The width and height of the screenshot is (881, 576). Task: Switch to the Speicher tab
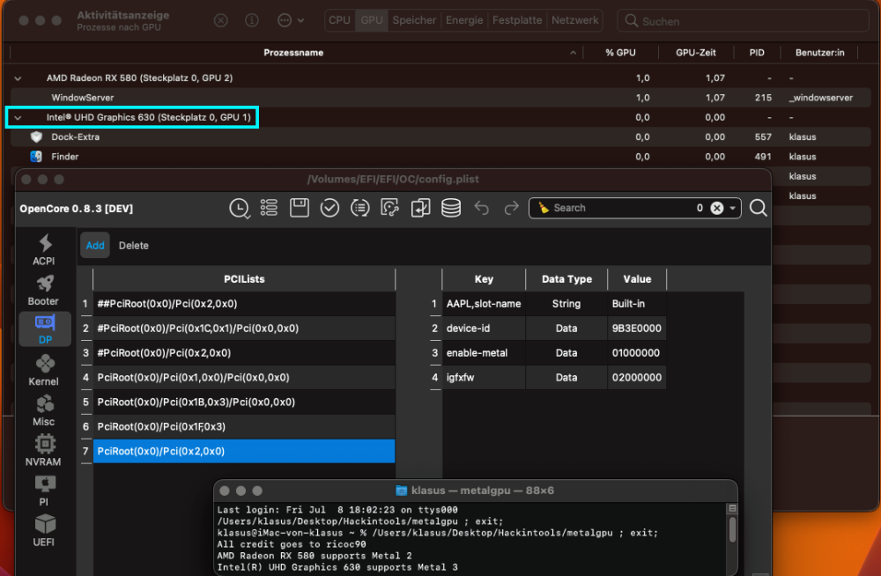(414, 20)
